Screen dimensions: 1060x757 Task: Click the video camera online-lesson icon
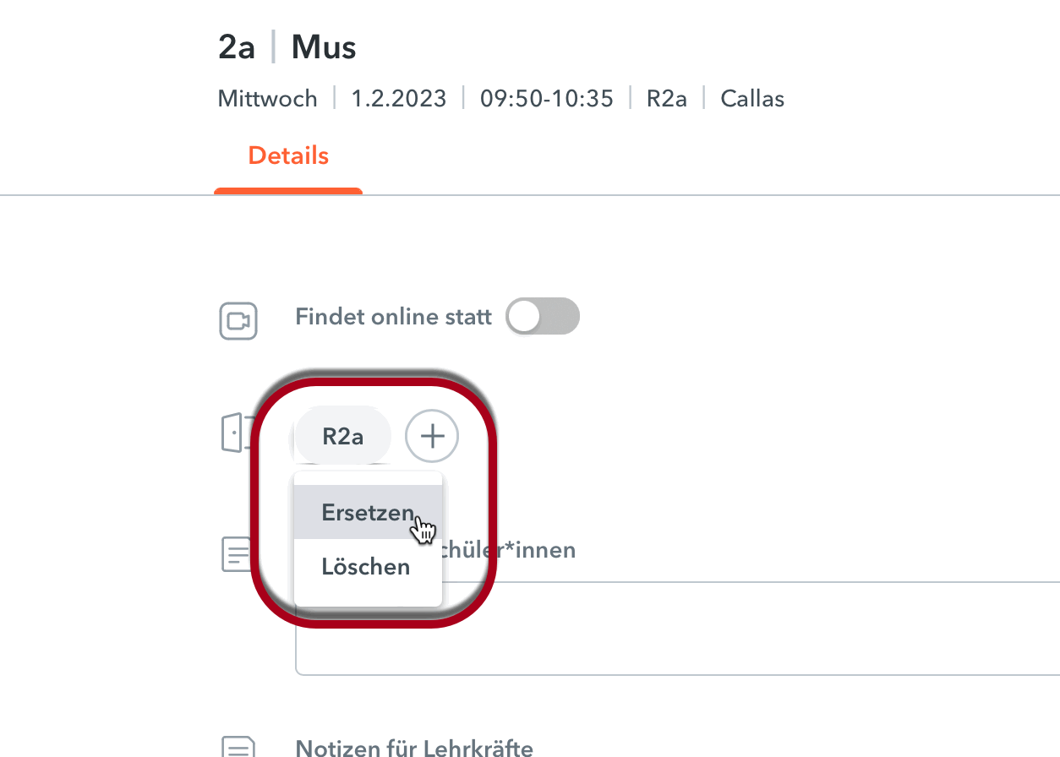(238, 322)
